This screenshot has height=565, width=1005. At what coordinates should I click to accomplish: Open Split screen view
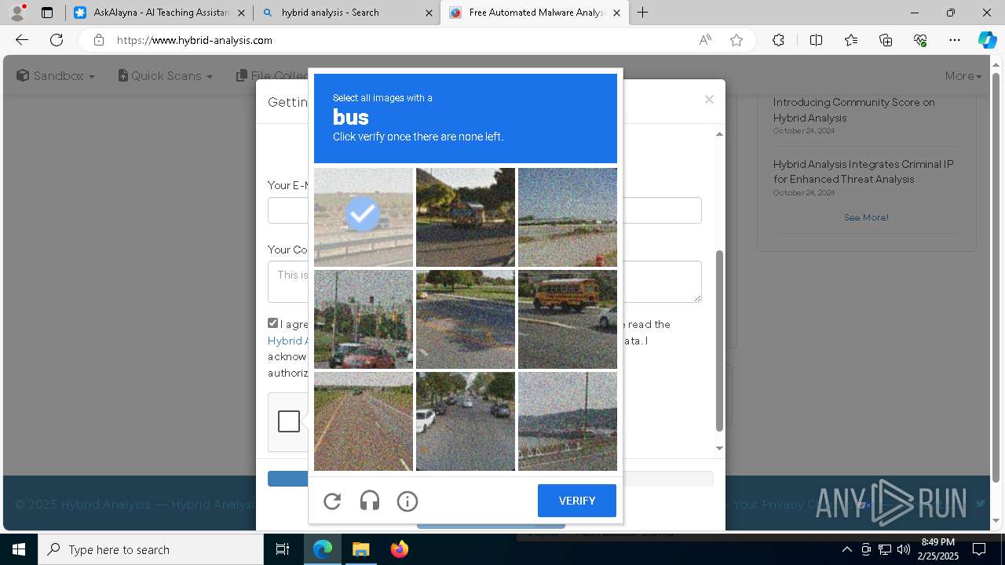tap(816, 40)
